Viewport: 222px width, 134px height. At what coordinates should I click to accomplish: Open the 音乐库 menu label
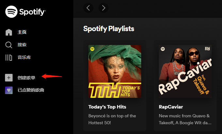point(24,58)
